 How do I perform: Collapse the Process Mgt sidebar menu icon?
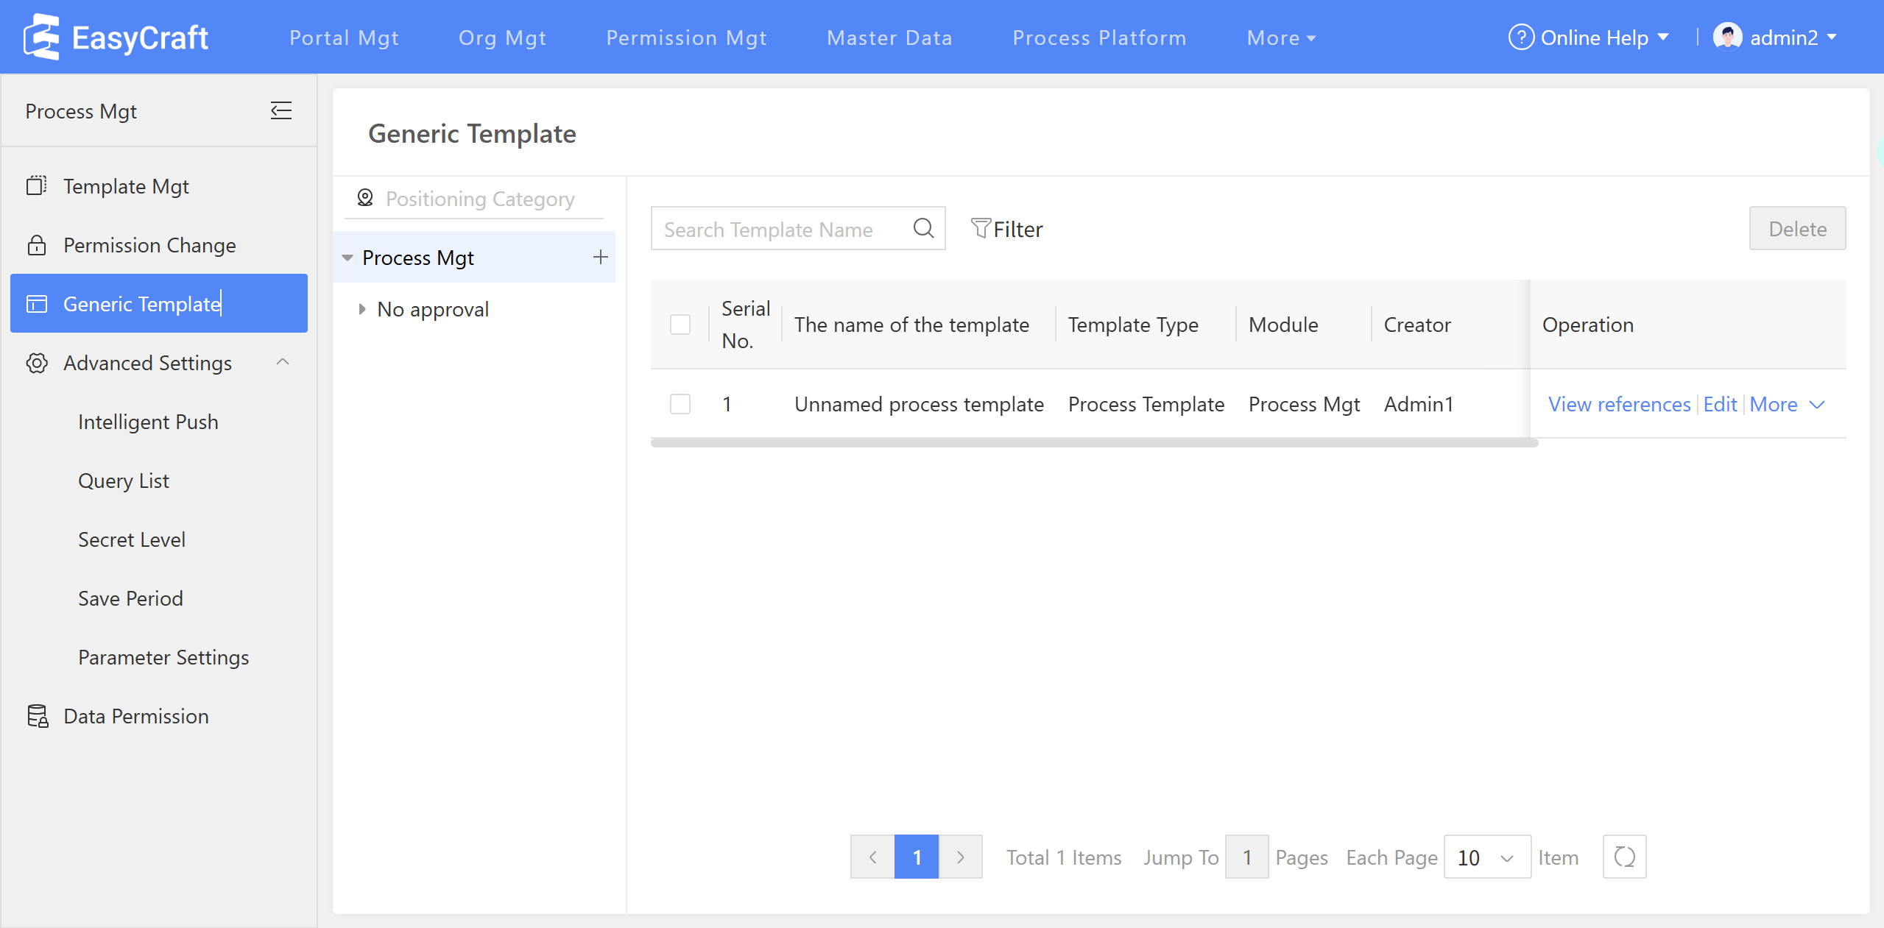pyautogui.click(x=281, y=111)
